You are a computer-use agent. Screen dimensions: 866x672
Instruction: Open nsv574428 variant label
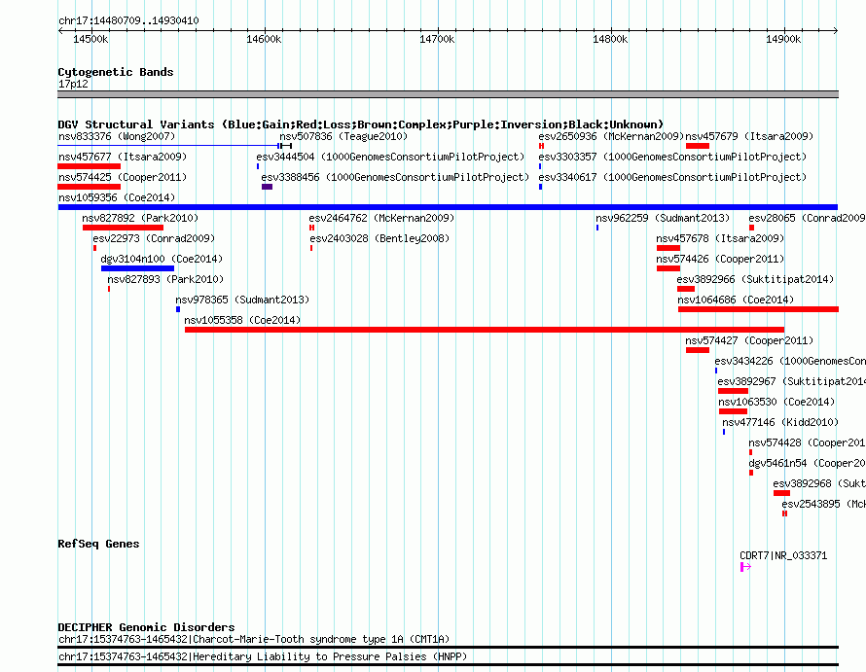click(807, 442)
